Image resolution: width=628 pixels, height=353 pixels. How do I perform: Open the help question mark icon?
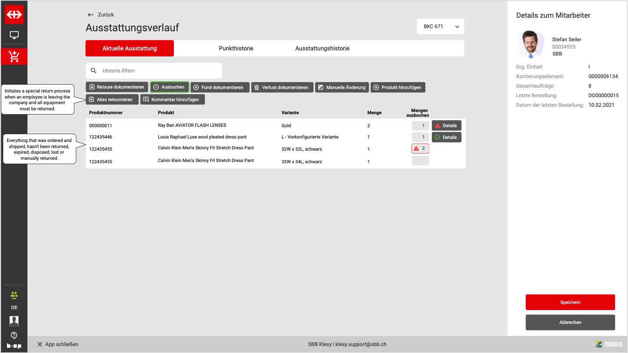[x=14, y=335]
